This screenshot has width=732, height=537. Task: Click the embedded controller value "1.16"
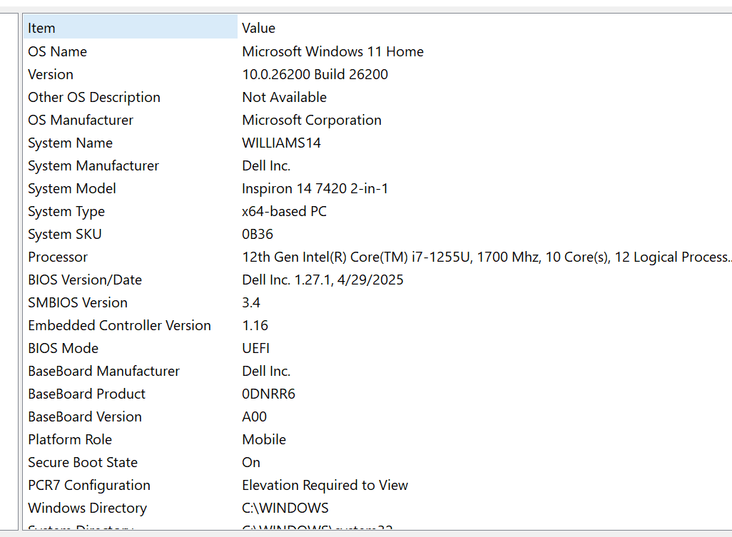255,326
